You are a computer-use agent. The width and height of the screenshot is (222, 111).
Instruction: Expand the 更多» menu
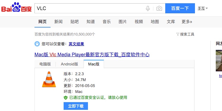click(187, 22)
